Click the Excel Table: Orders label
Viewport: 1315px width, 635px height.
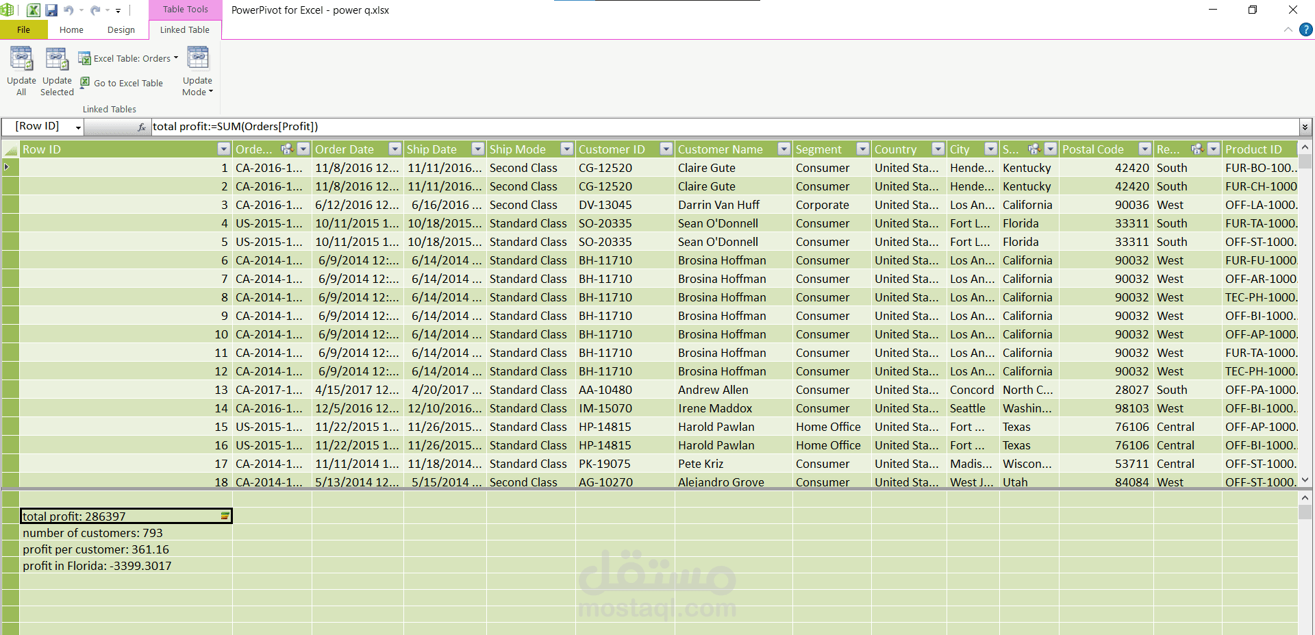pyautogui.click(x=132, y=58)
